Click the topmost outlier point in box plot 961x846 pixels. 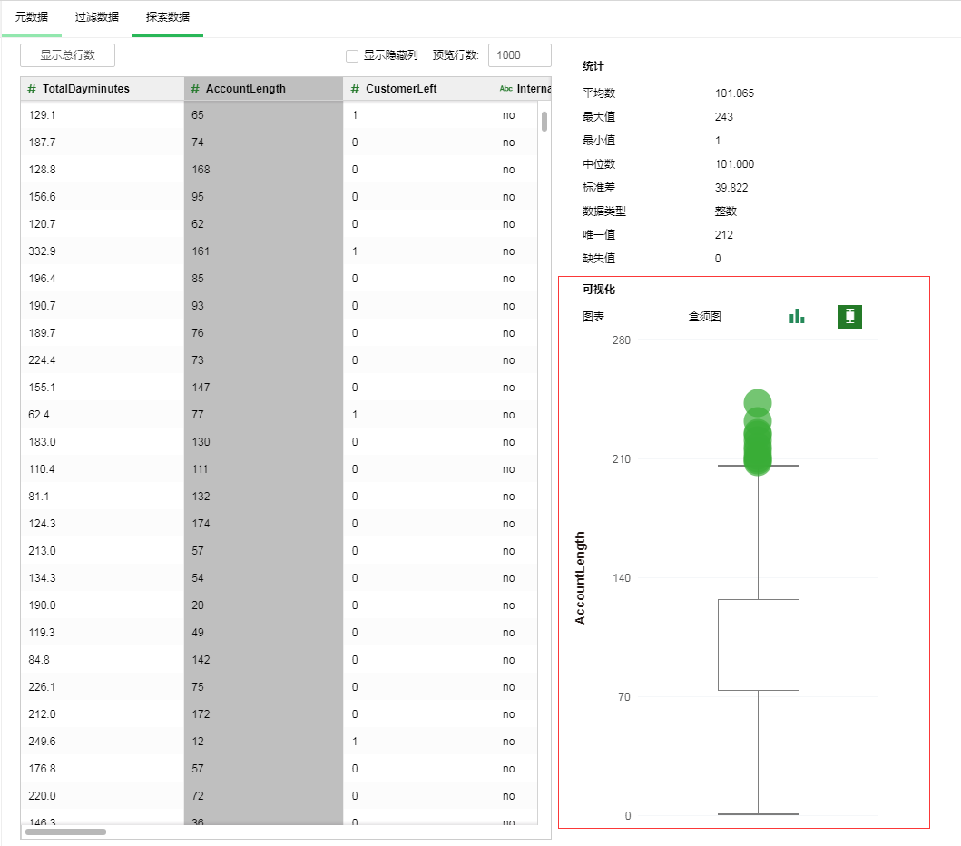[x=758, y=403]
